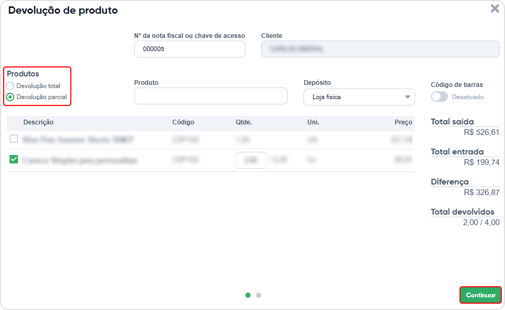Click the Total saída label
This screenshot has height=310, width=505.
point(452,122)
